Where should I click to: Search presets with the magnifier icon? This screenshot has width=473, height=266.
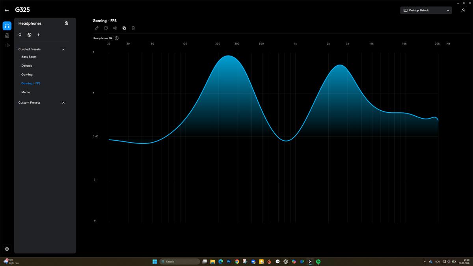pos(20,35)
